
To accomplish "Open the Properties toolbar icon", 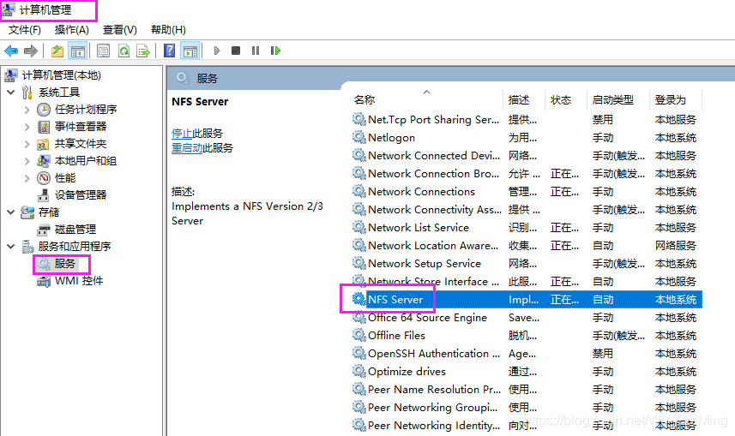I will (103, 51).
